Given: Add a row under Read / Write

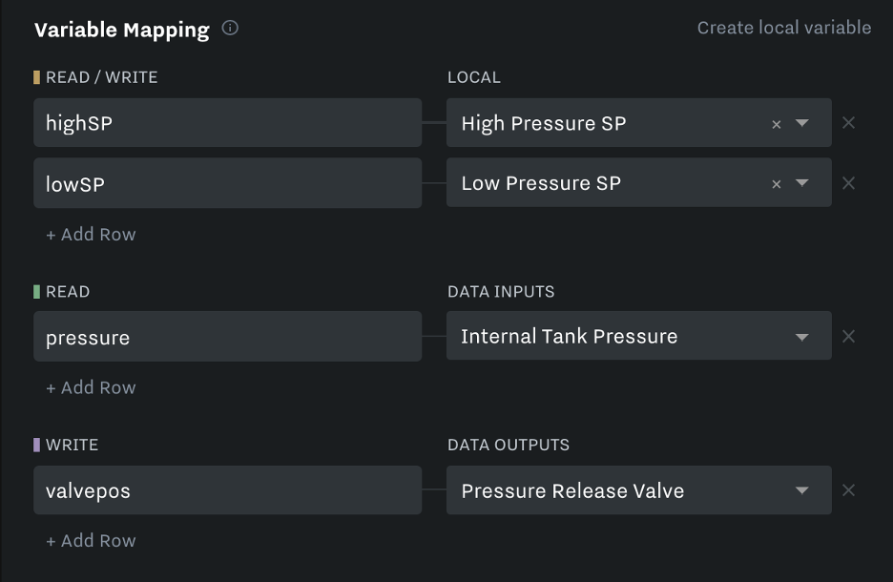Looking at the screenshot, I should click(x=91, y=234).
